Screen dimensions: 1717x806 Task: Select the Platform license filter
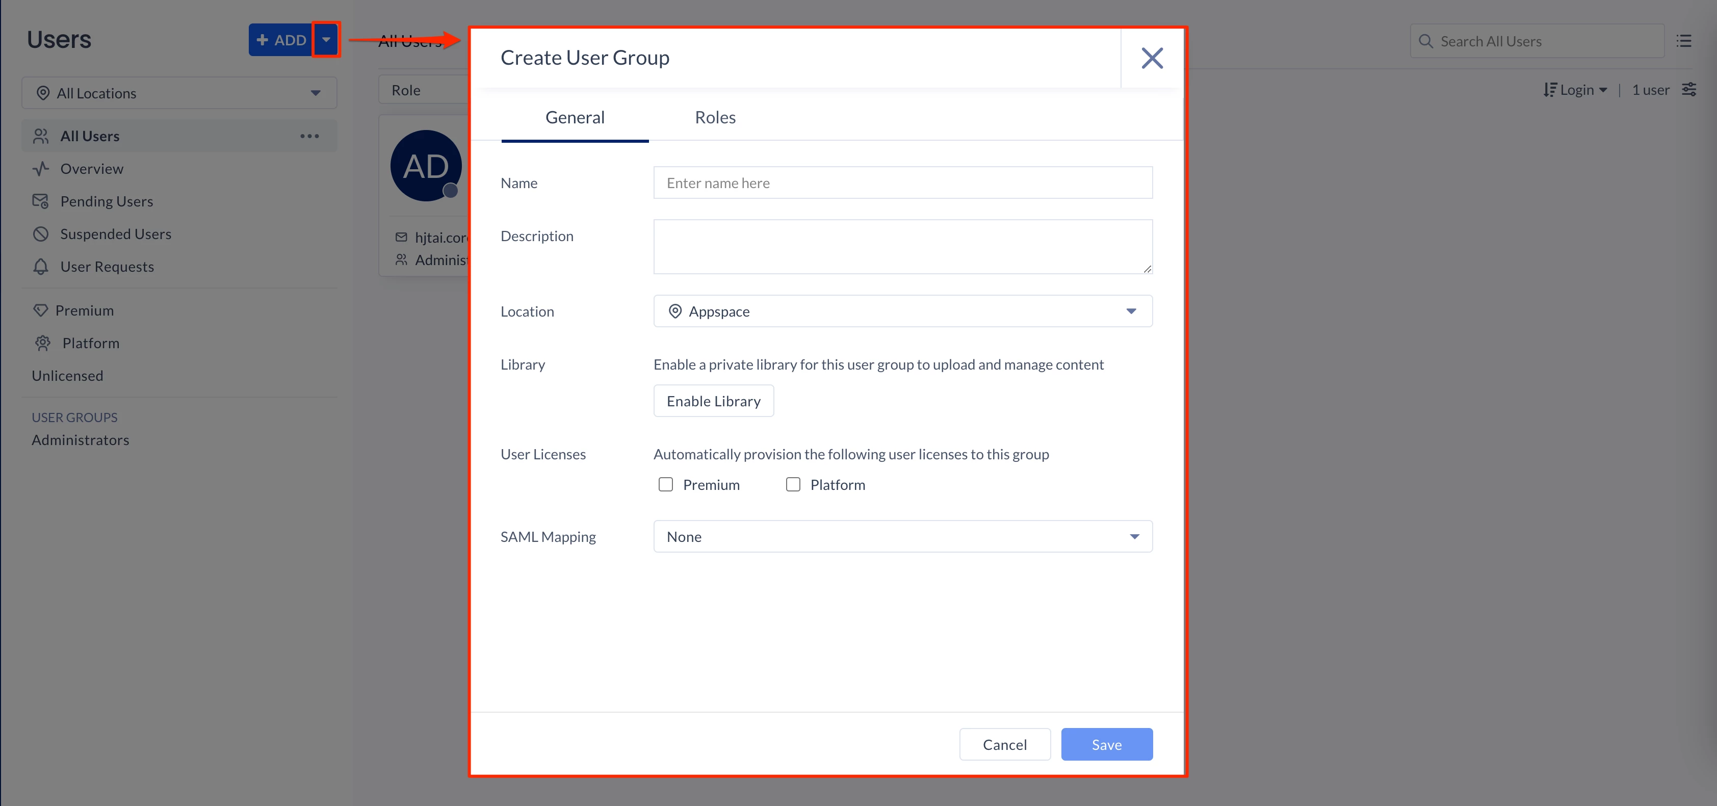tap(91, 343)
